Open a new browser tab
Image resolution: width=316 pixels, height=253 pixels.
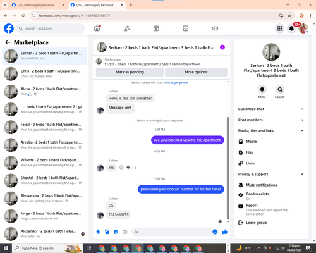(x=131, y=5)
